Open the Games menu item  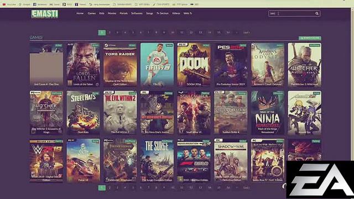click(91, 13)
